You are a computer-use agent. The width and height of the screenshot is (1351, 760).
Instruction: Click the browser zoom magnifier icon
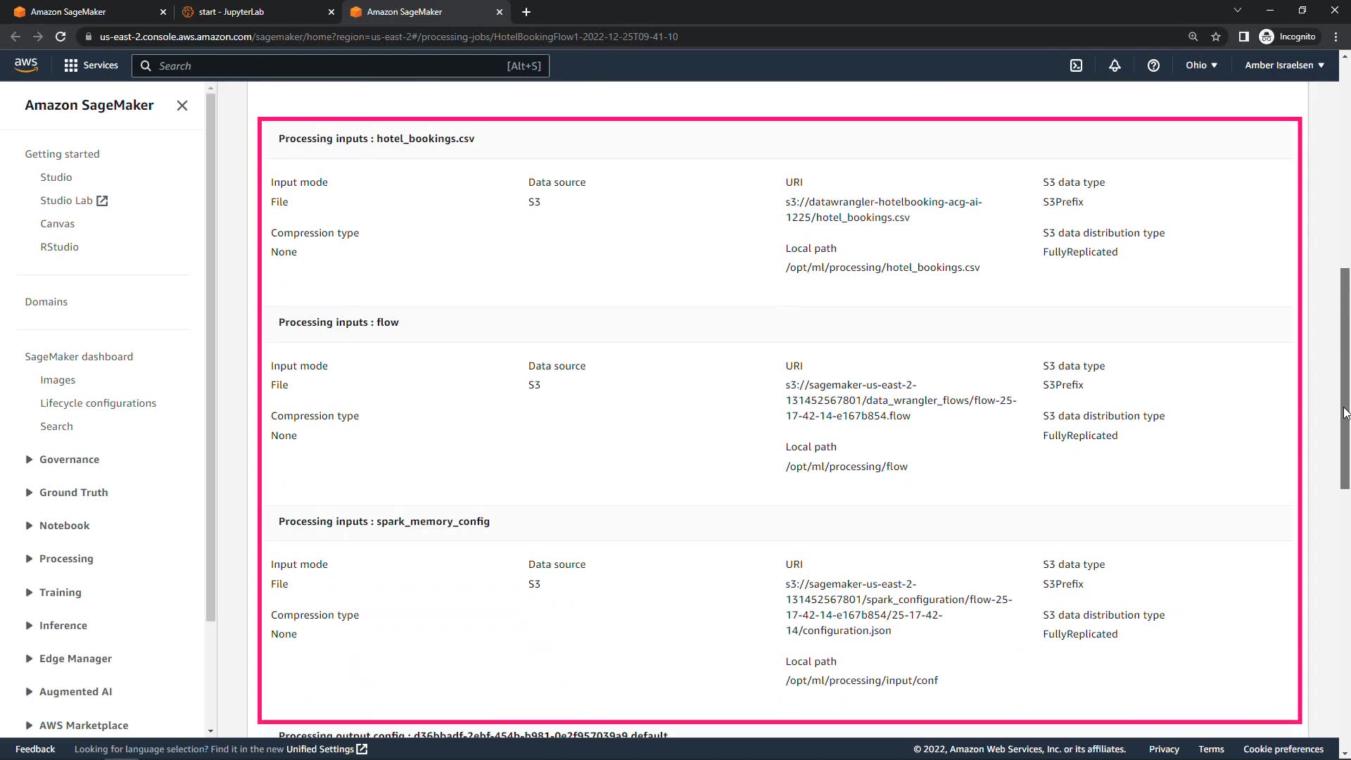coord(1193,37)
